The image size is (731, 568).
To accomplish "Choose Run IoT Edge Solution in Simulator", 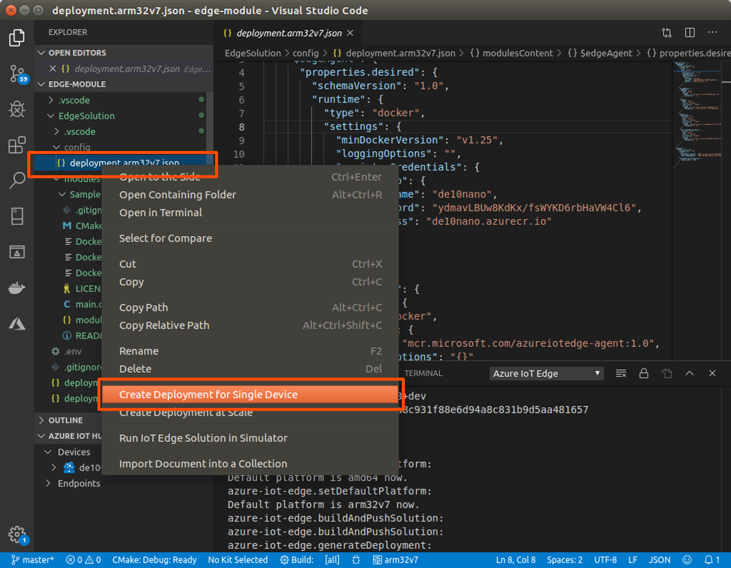I will tap(203, 438).
